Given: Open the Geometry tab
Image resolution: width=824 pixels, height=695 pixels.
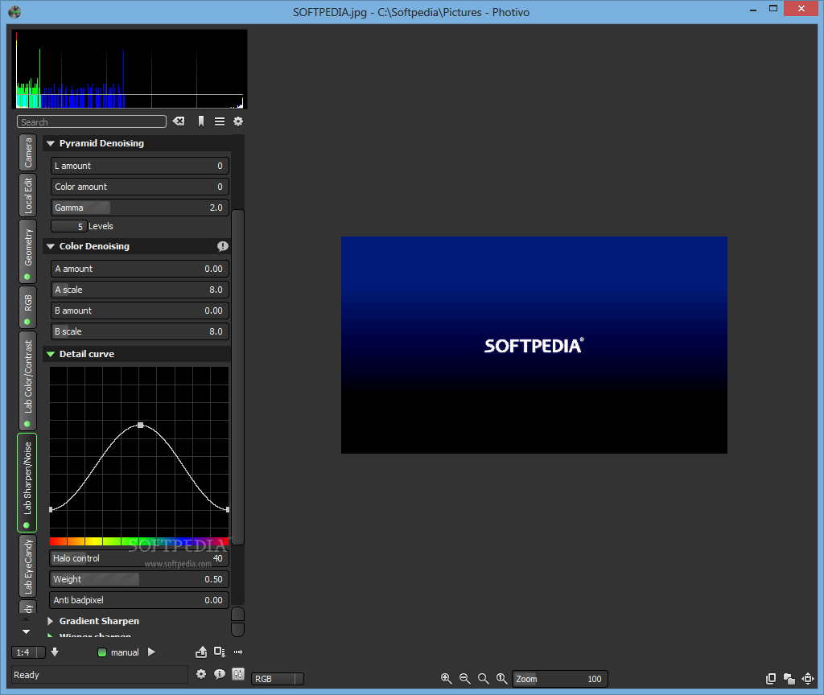Looking at the screenshot, I should point(28,251).
